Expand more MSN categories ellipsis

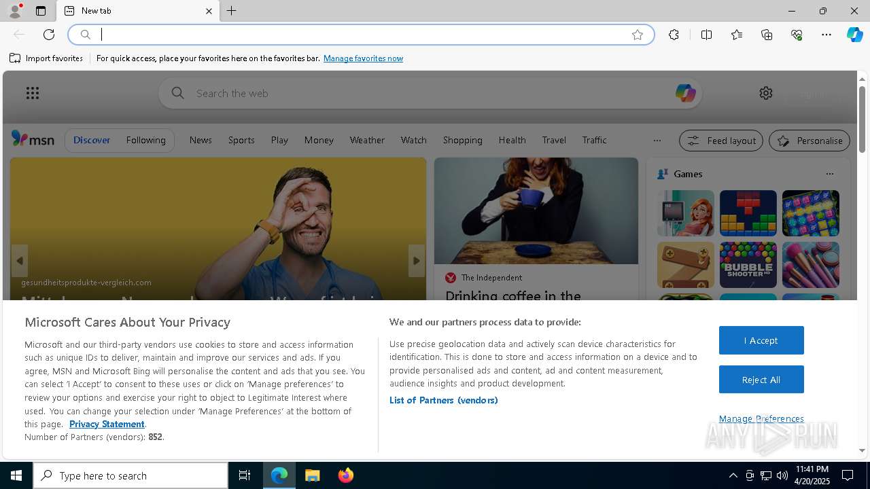point(657,141)
